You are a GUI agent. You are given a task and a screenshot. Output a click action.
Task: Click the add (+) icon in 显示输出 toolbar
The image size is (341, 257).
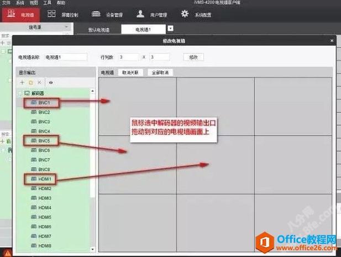22,83
